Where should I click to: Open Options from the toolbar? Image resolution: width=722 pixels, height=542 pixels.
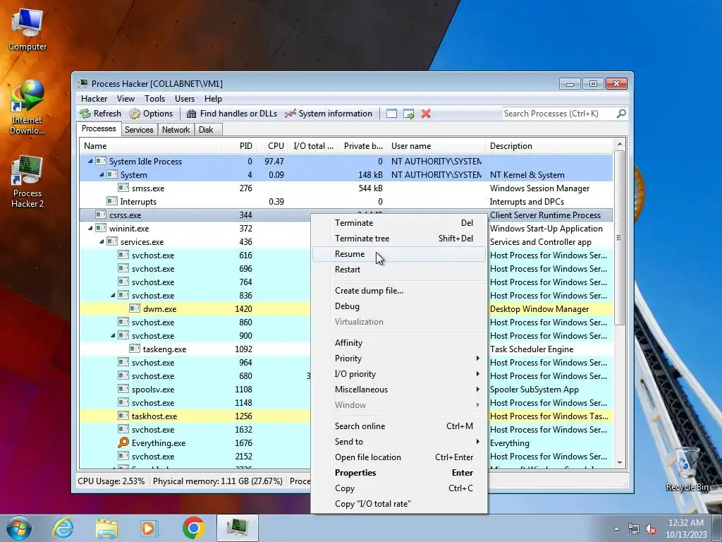(151, 114)
